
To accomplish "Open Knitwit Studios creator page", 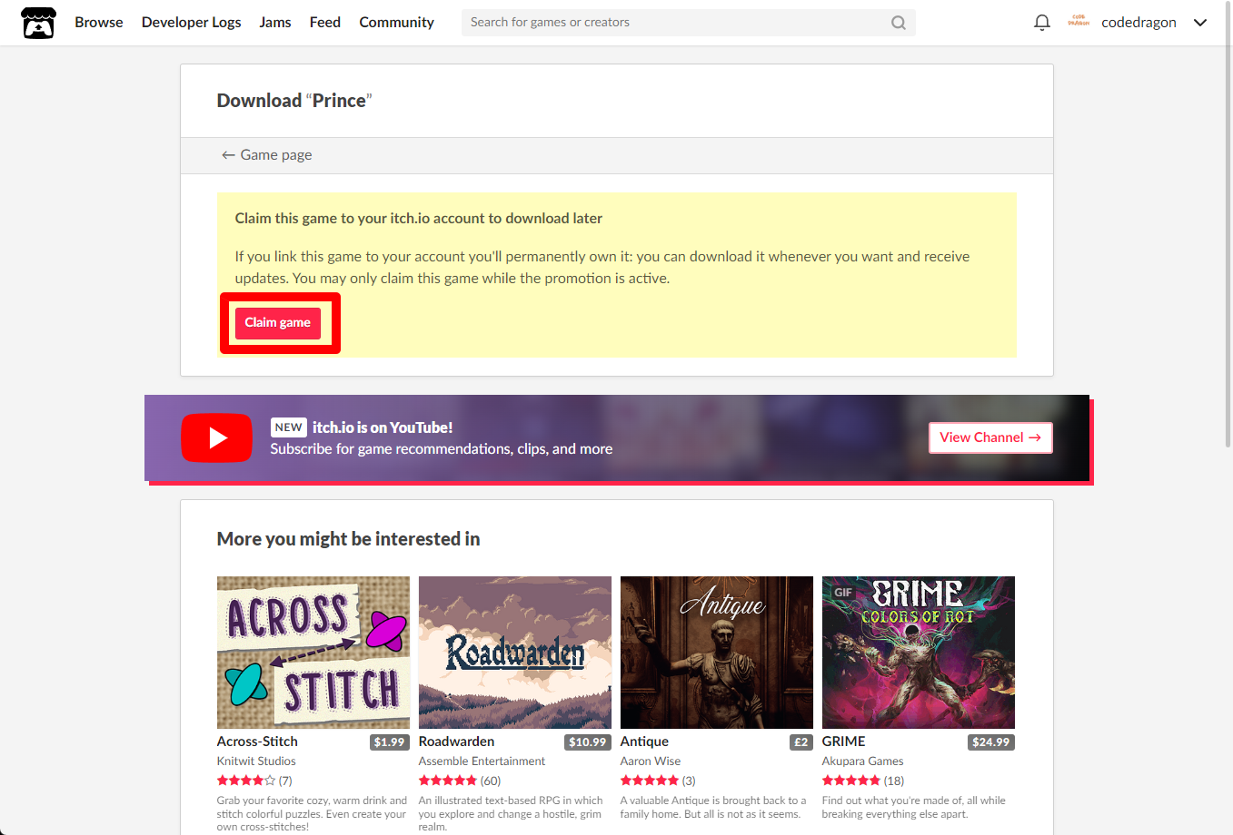I will tap(256, 761).
